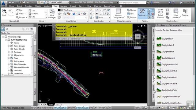The width and height of the screenshot is (196, 110).
Task: Open the Manage ribbon tab
Action: click(64, 6)
